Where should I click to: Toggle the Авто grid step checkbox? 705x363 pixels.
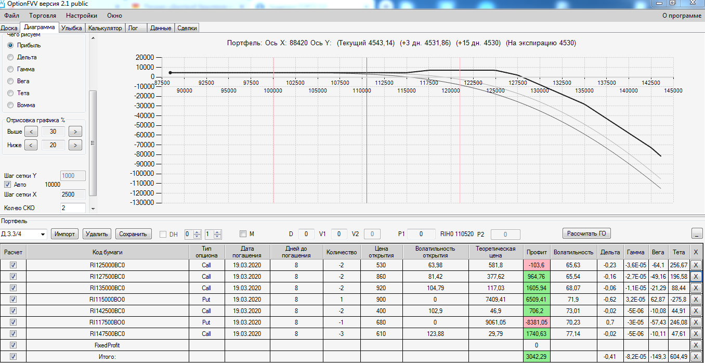click(x=7, y=185)
